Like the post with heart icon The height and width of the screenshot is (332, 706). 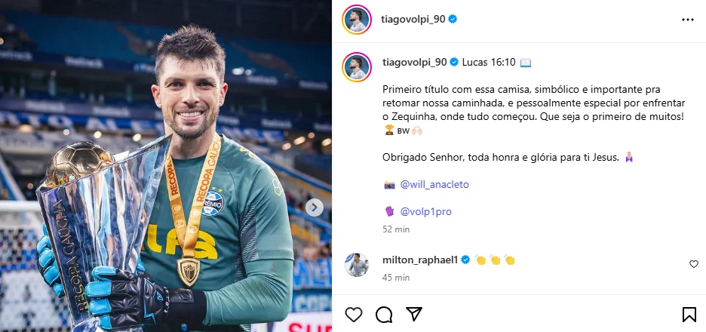point(354,314)
